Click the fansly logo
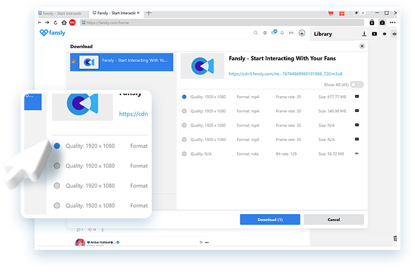The width and height of the screenshot is (415, 273). [x=52, y=33]
